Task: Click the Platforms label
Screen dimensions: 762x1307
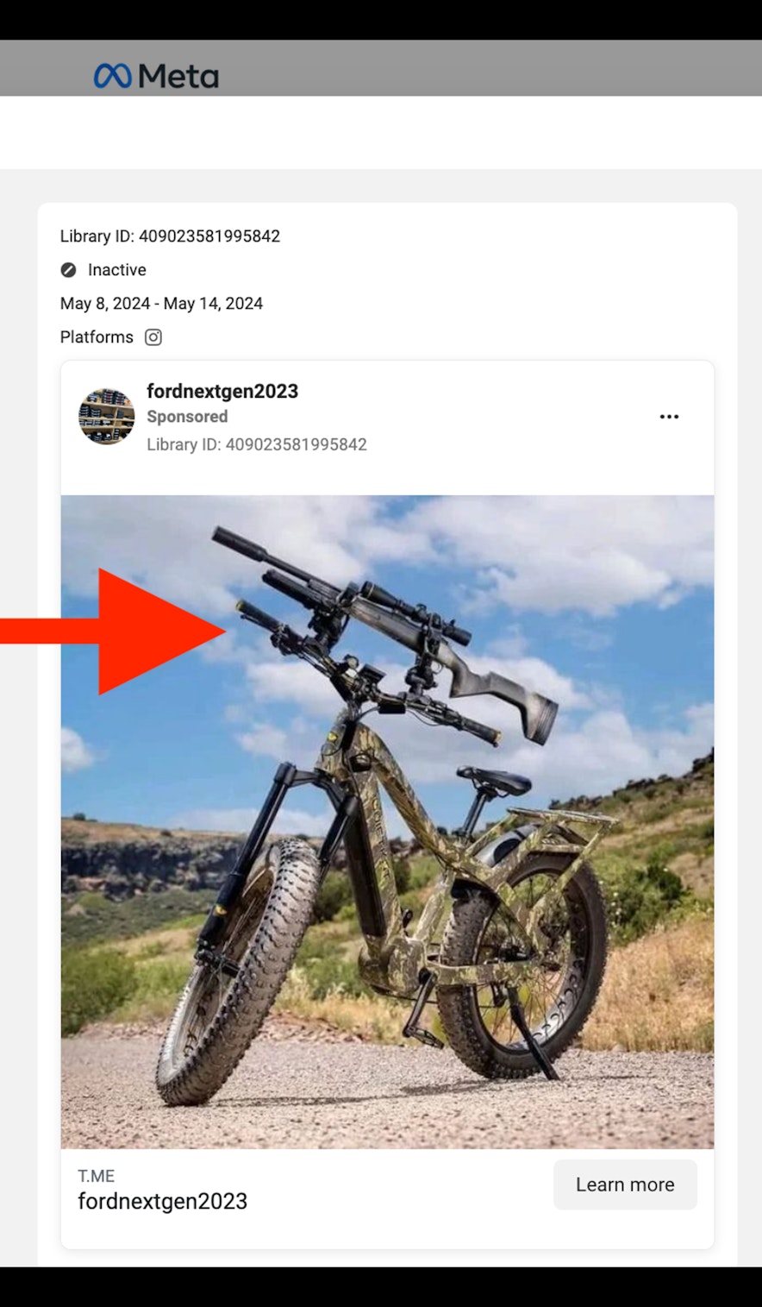Action: coord(97,337)
